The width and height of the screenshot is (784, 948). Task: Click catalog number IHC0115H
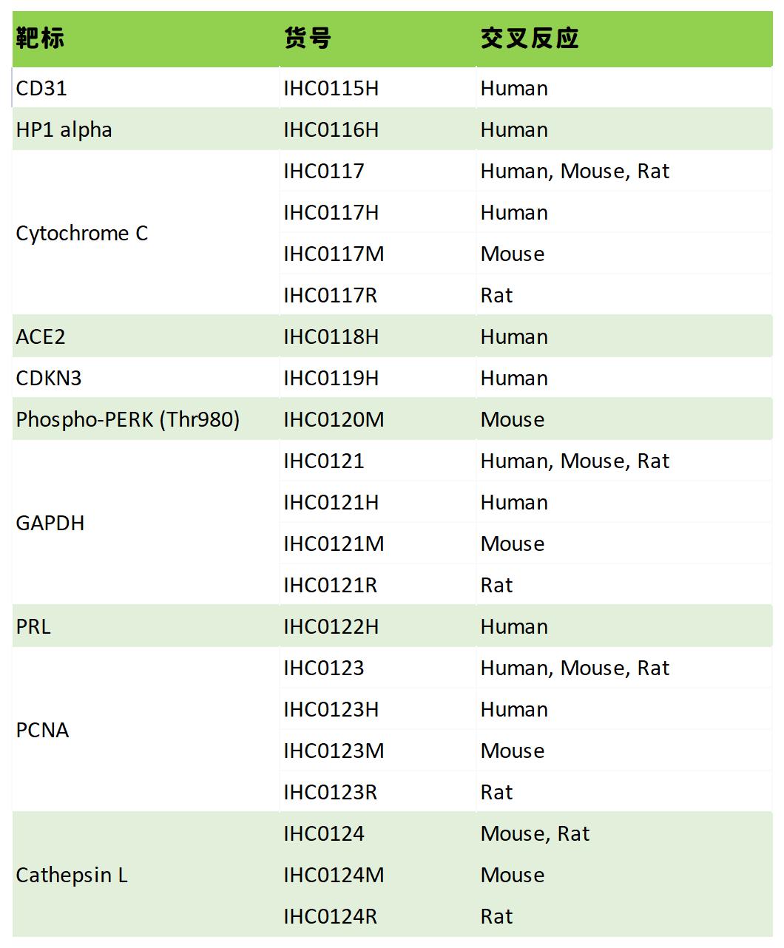click(331, 89)
